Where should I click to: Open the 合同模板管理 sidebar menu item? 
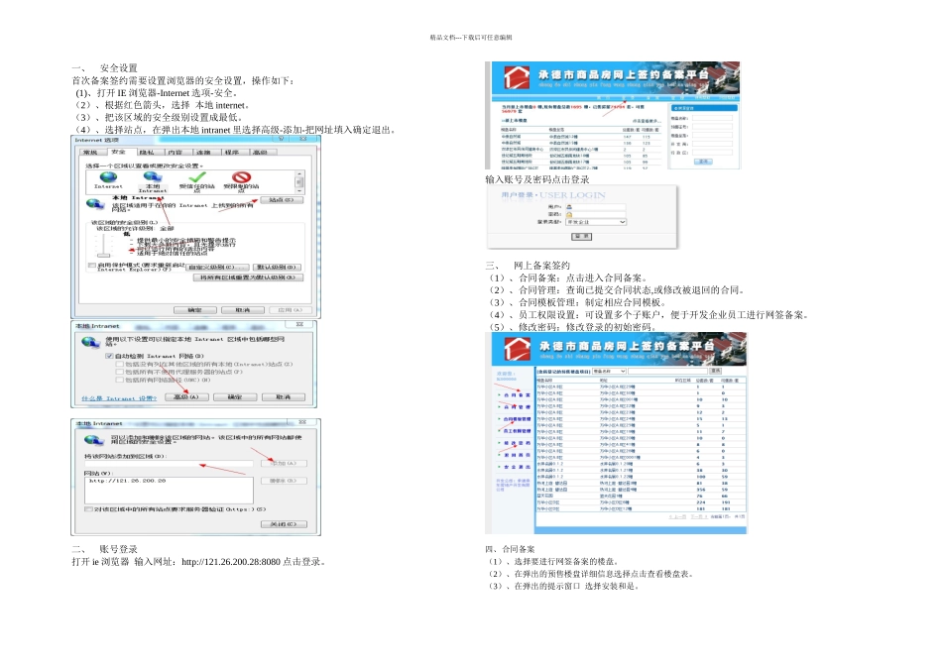point(517,419)
